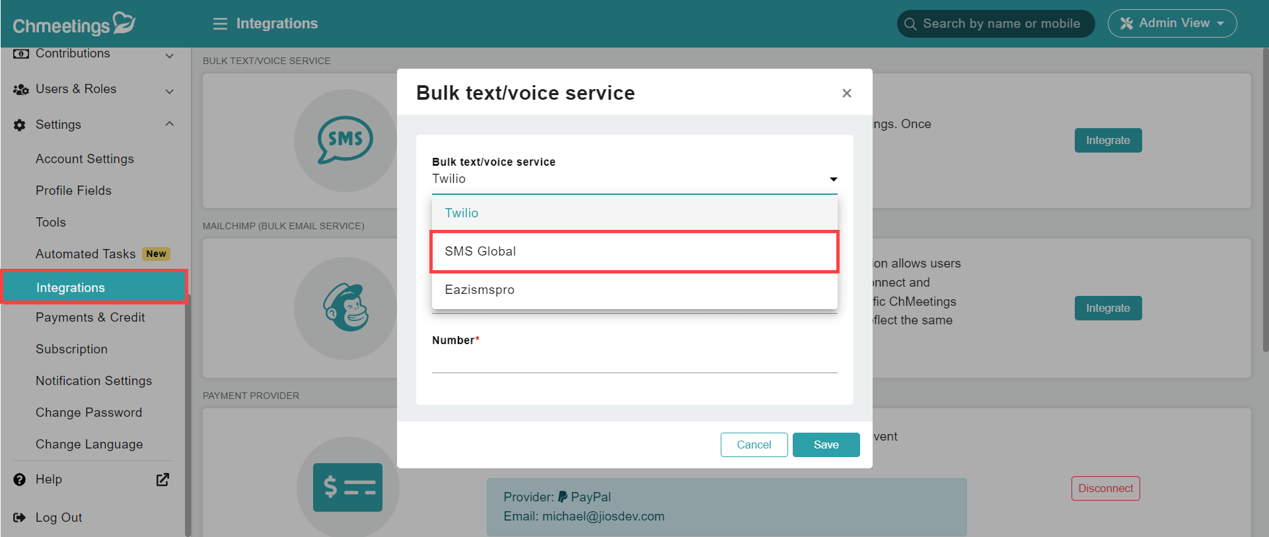This screenshot has width=1269, height=537.
Task: Click the michael@jiosdev.com email text
Action: pos(603,517)
